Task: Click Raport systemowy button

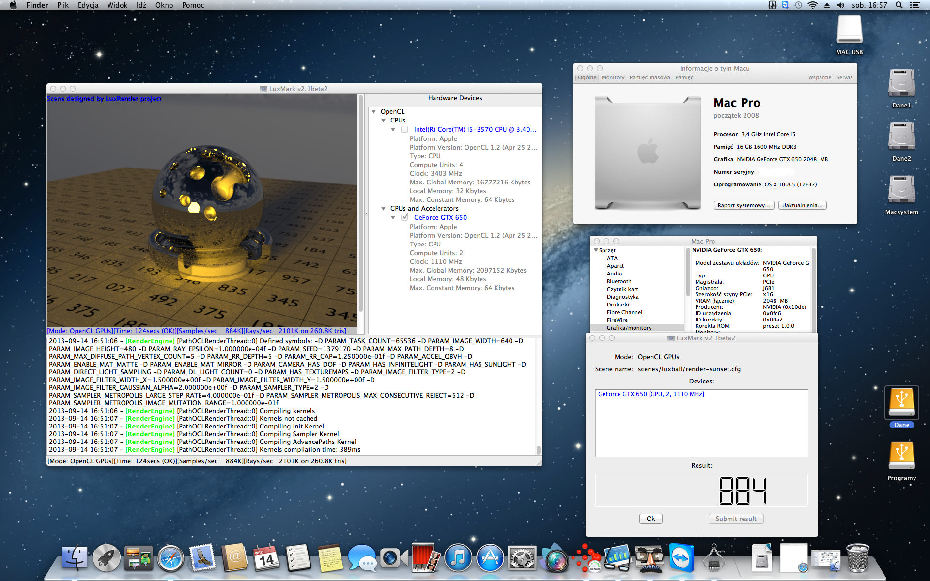Action: click(744, 205)
